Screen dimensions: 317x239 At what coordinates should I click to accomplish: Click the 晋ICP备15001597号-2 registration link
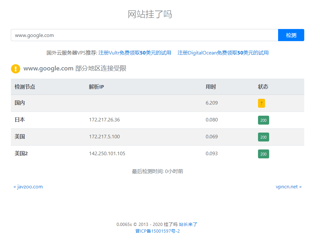click(157, 231)
